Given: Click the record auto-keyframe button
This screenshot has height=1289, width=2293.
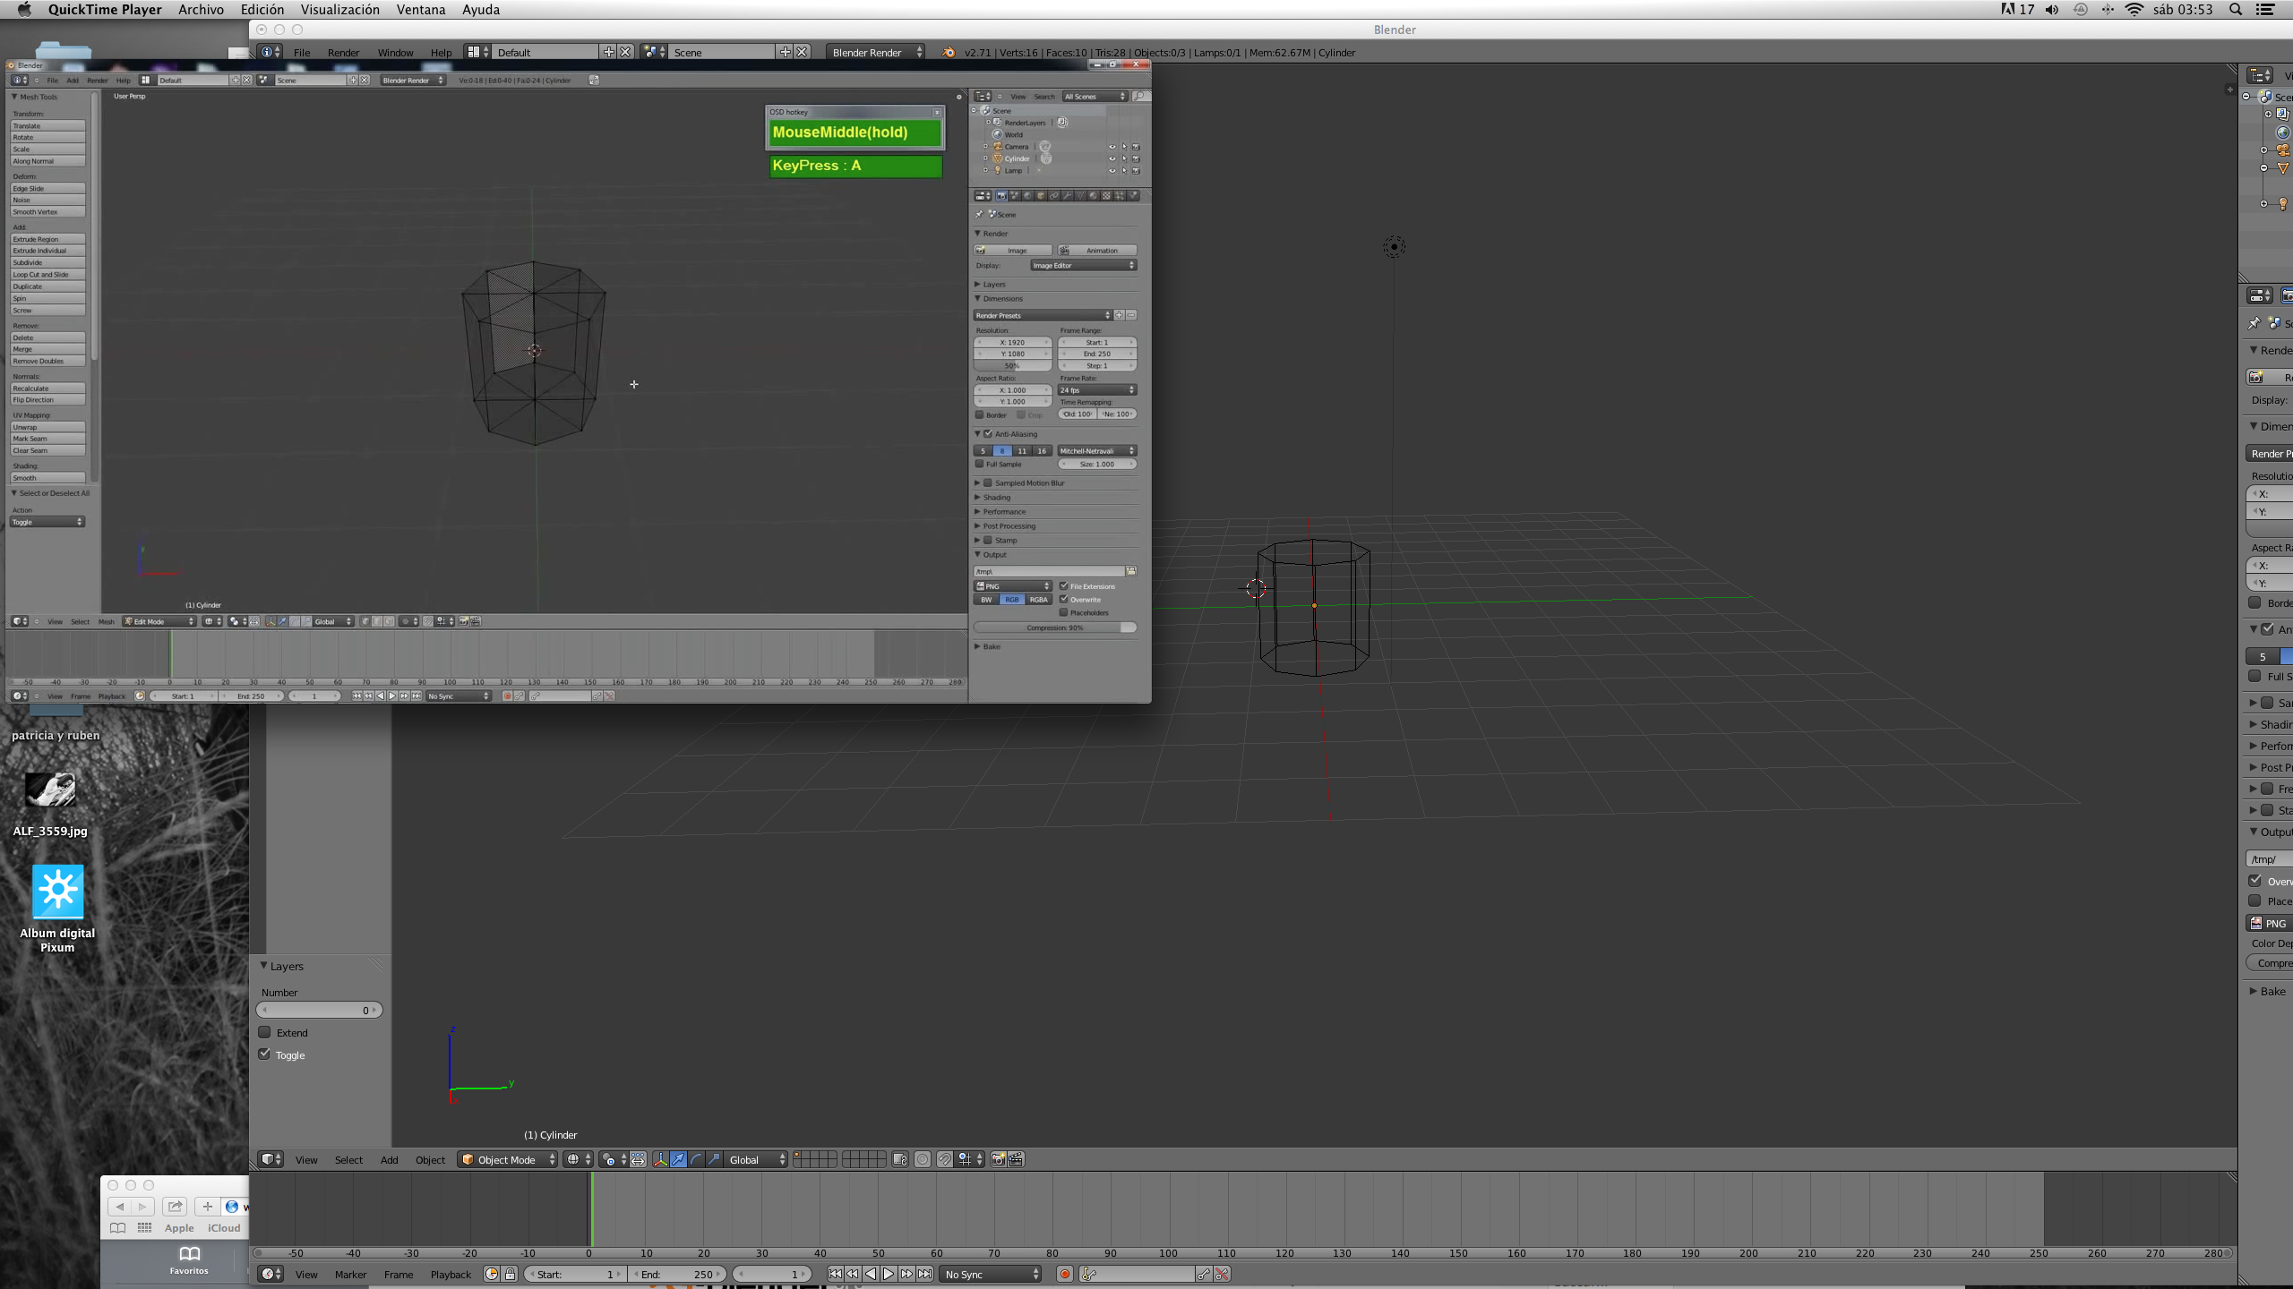Looking at the screenshot, I should tap(1064, 1274).
